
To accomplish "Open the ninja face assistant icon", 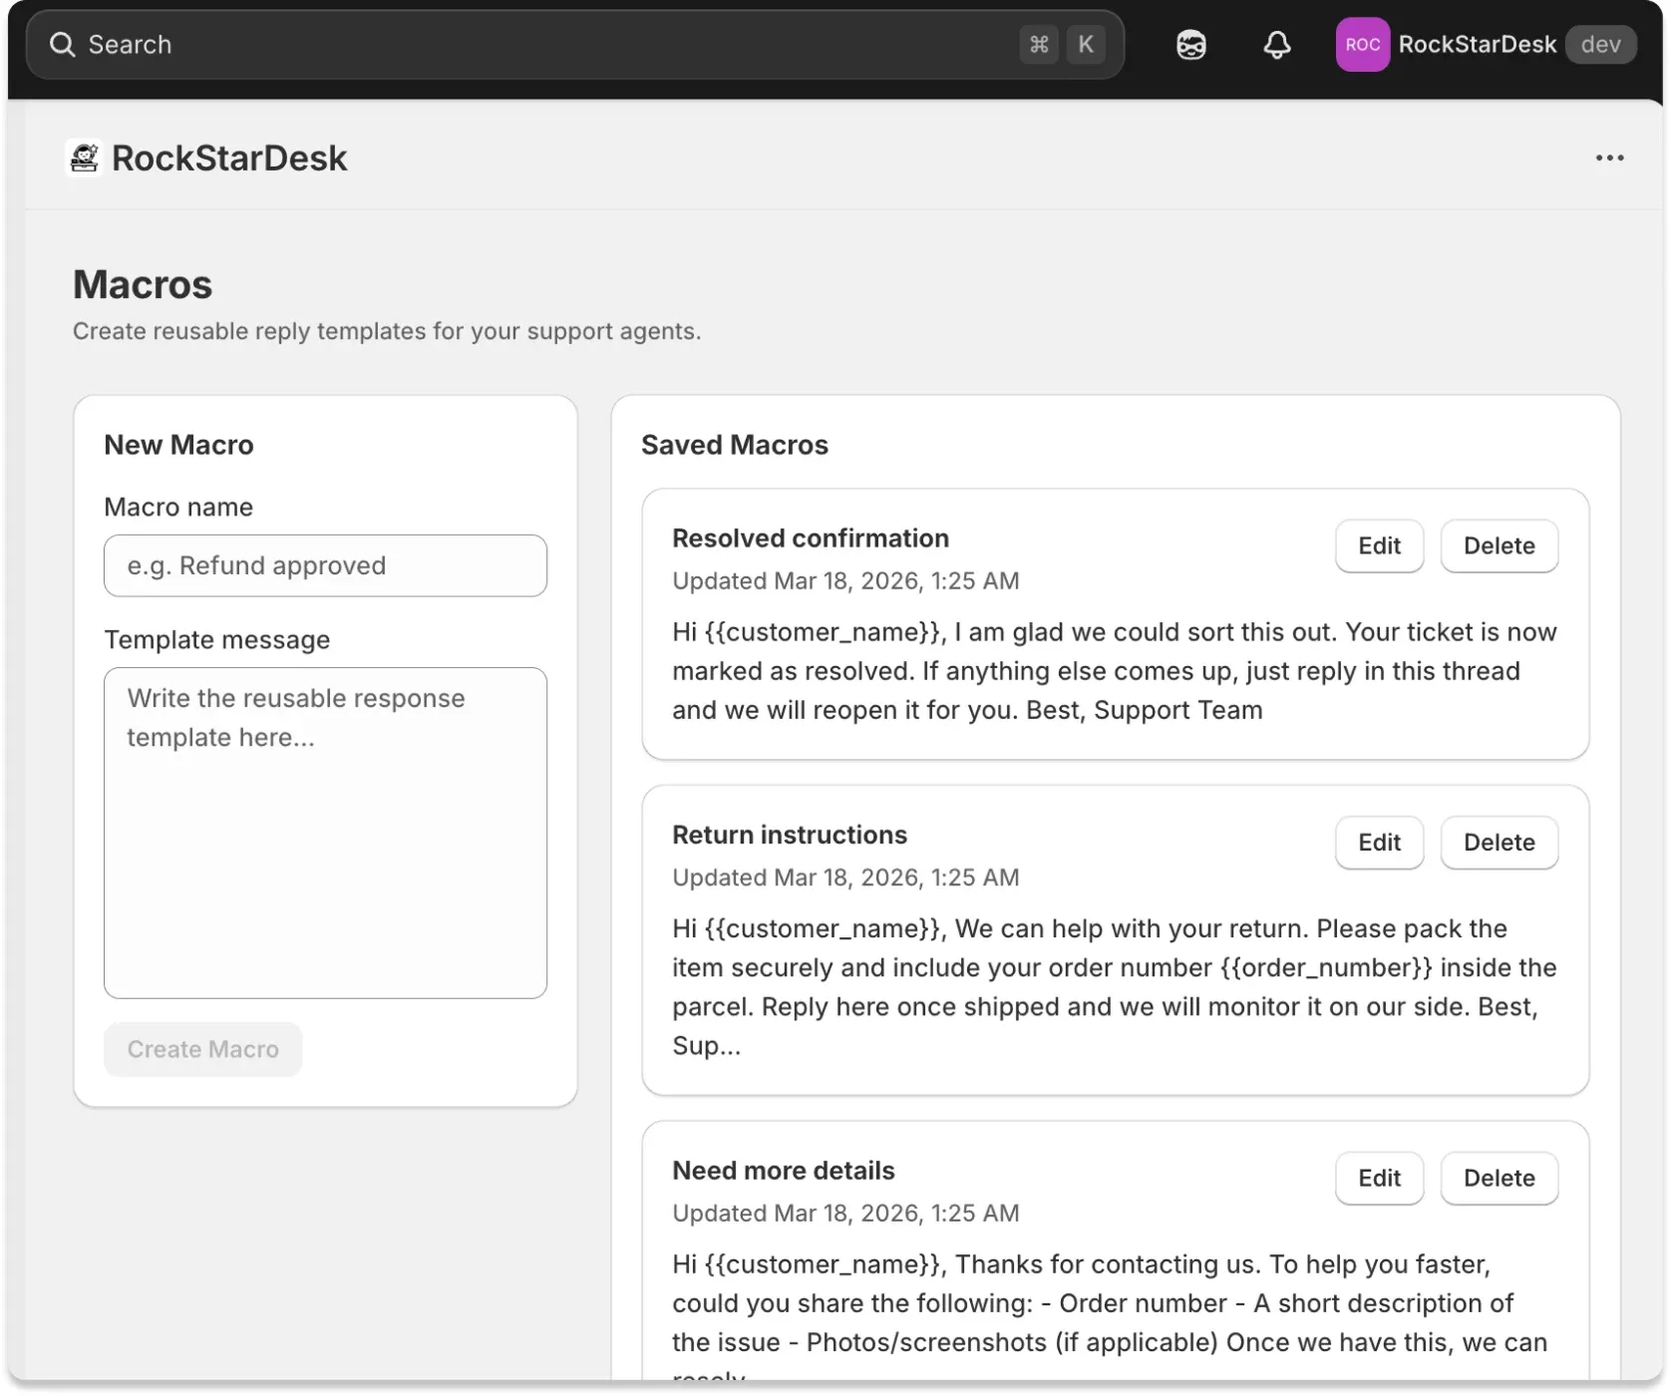I will pos(1190,45).
